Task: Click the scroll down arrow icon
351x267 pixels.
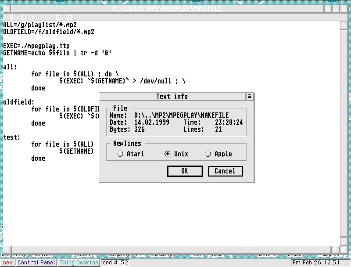Action: 344,242
